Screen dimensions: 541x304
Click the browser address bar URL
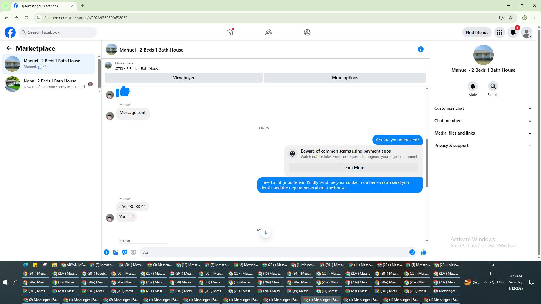[x=86, y=18]
